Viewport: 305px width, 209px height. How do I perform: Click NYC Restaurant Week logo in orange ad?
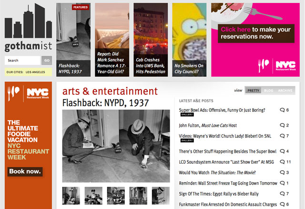point(28,93)
